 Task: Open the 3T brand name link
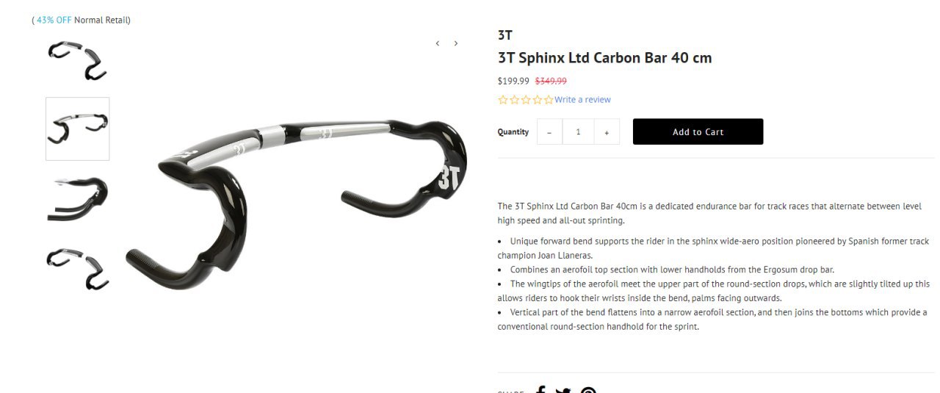click(505, 35)
